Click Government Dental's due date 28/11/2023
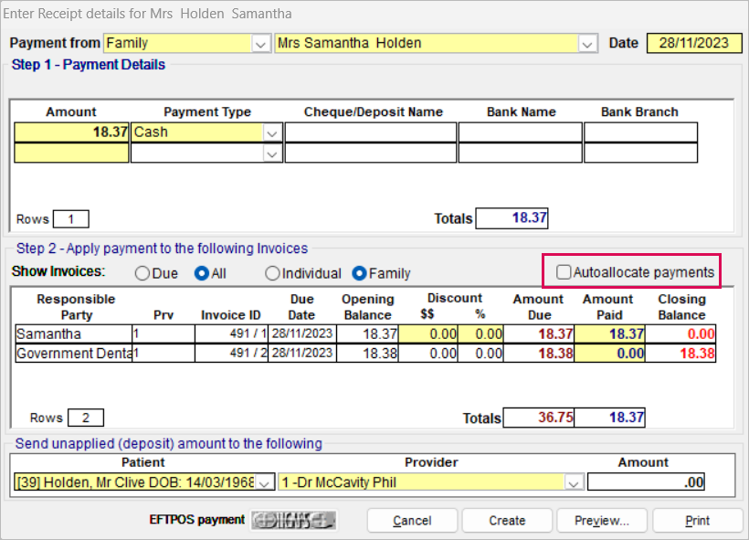This screenshot has width=749, height=540. point(302,354)
